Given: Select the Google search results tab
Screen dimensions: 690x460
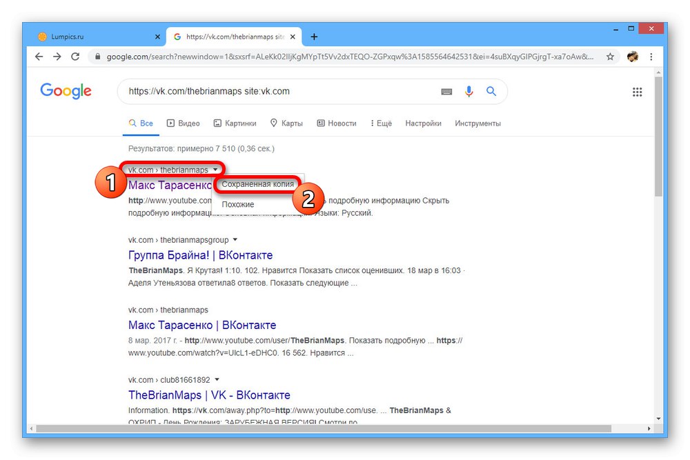Looking at the screenshot, I should [x=234, y=37].
